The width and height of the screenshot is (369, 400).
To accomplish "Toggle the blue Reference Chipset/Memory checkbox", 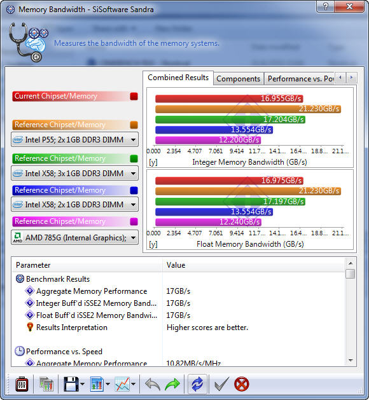I will pyautogui.click(x=134, y=191).
